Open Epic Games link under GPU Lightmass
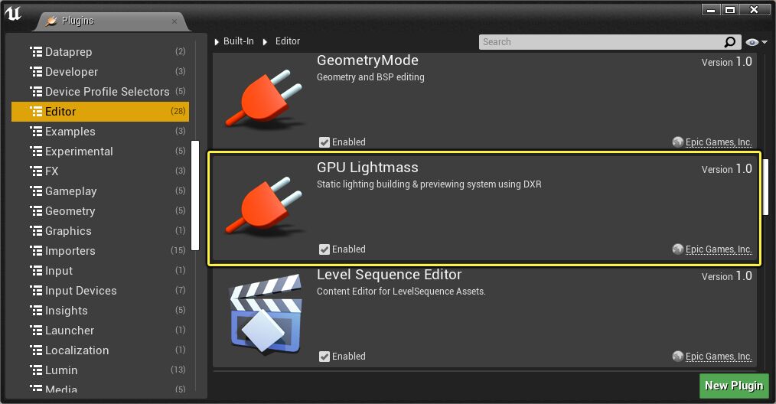This screenshot has height=404, width=776. pyautogui.click(x=718, y=249)
